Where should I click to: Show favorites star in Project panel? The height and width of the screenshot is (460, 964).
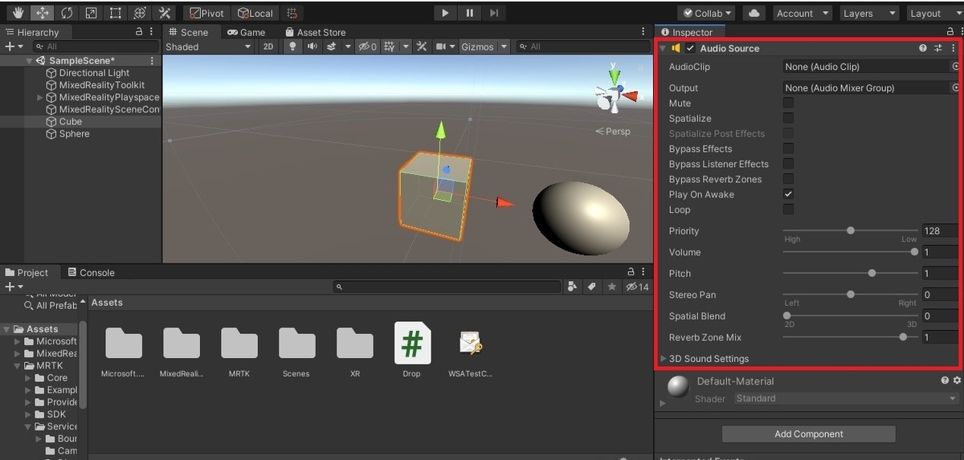pos(612,287)
